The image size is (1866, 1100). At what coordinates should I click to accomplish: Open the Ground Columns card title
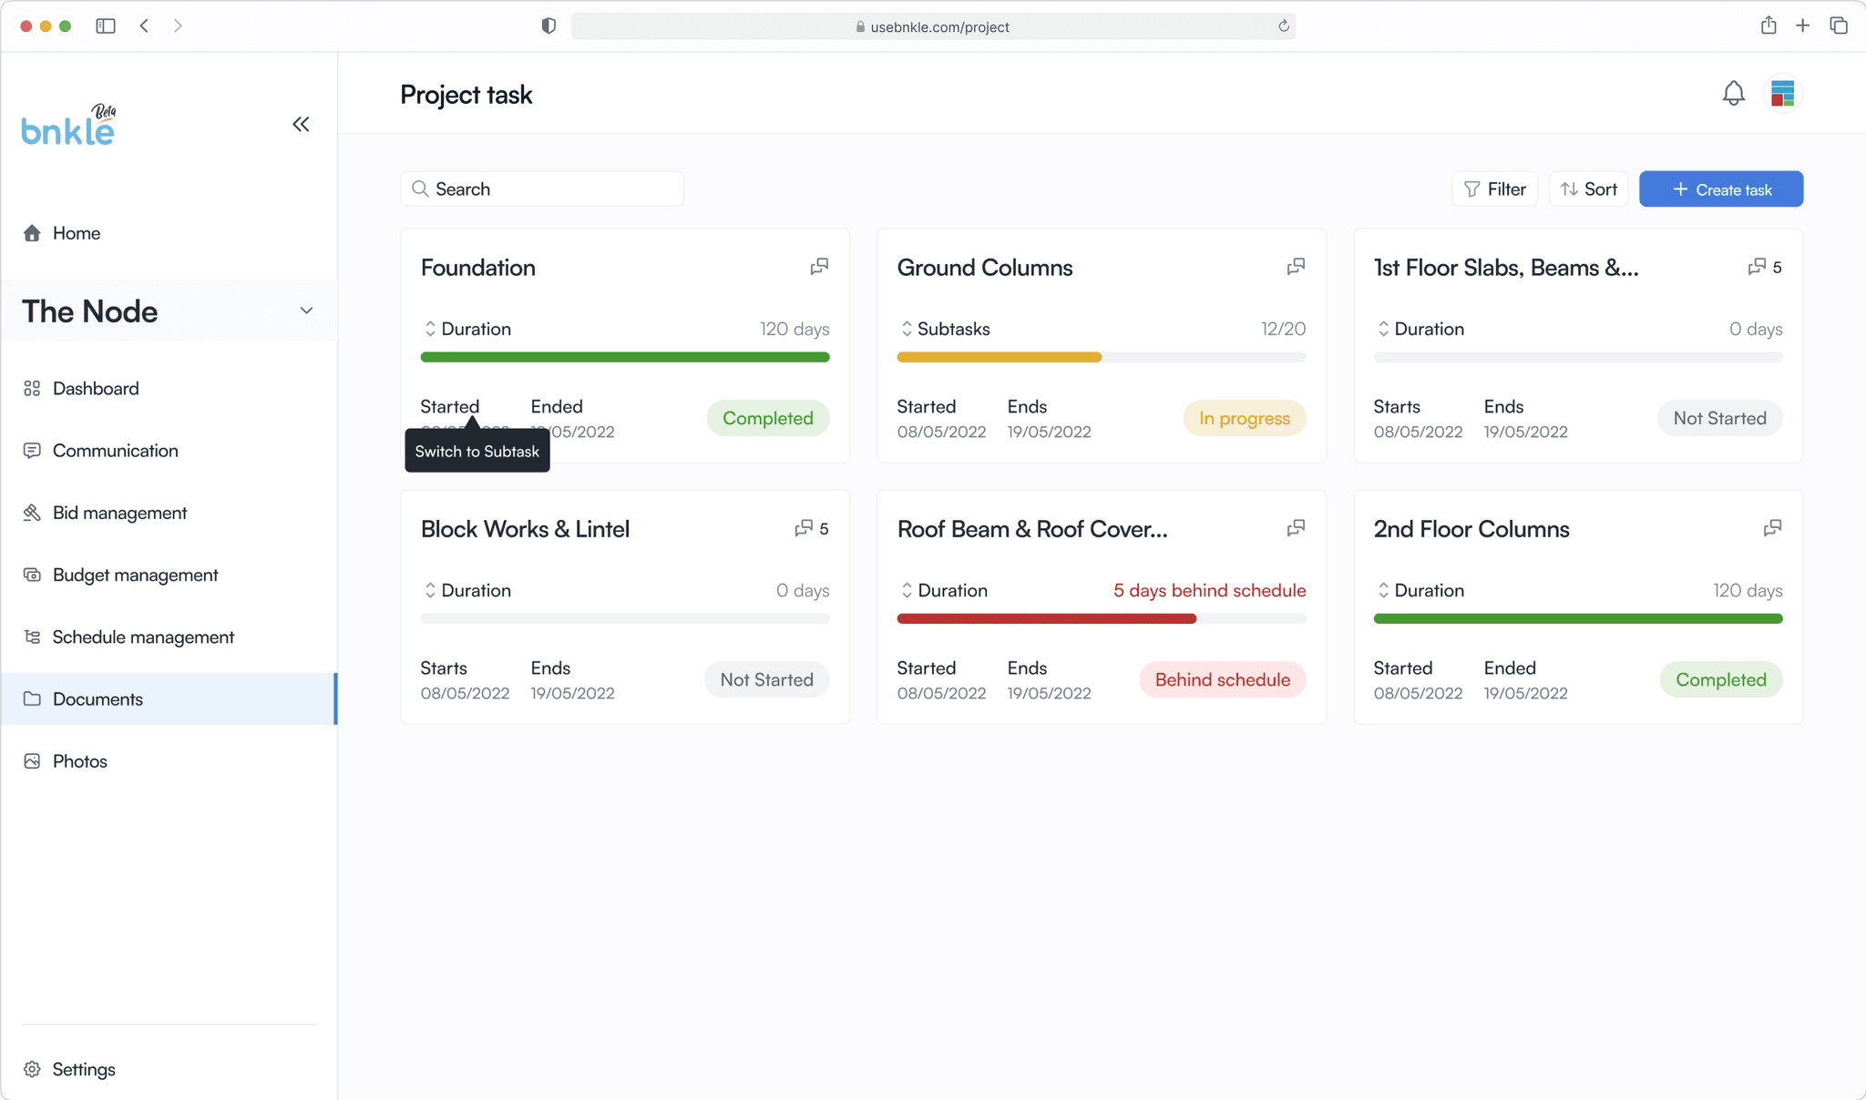985,268
